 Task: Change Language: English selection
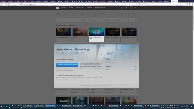coord(74,53)
